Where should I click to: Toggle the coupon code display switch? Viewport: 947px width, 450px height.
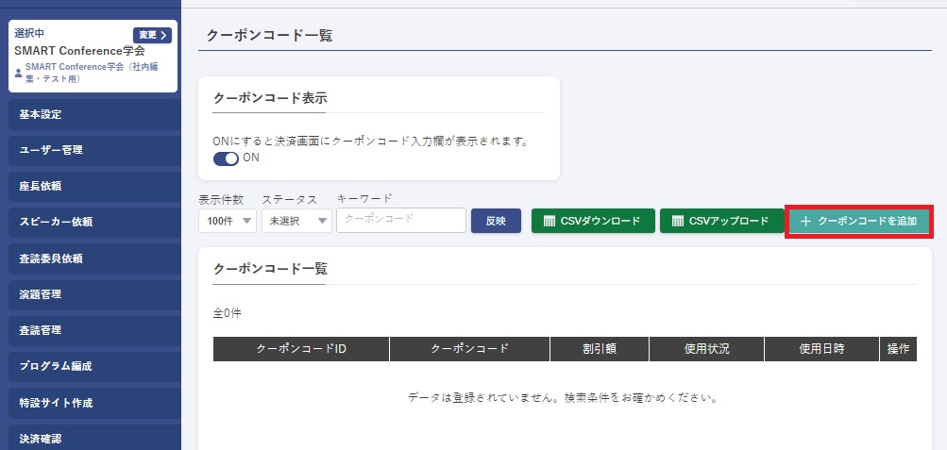click(x=226, y=158)
